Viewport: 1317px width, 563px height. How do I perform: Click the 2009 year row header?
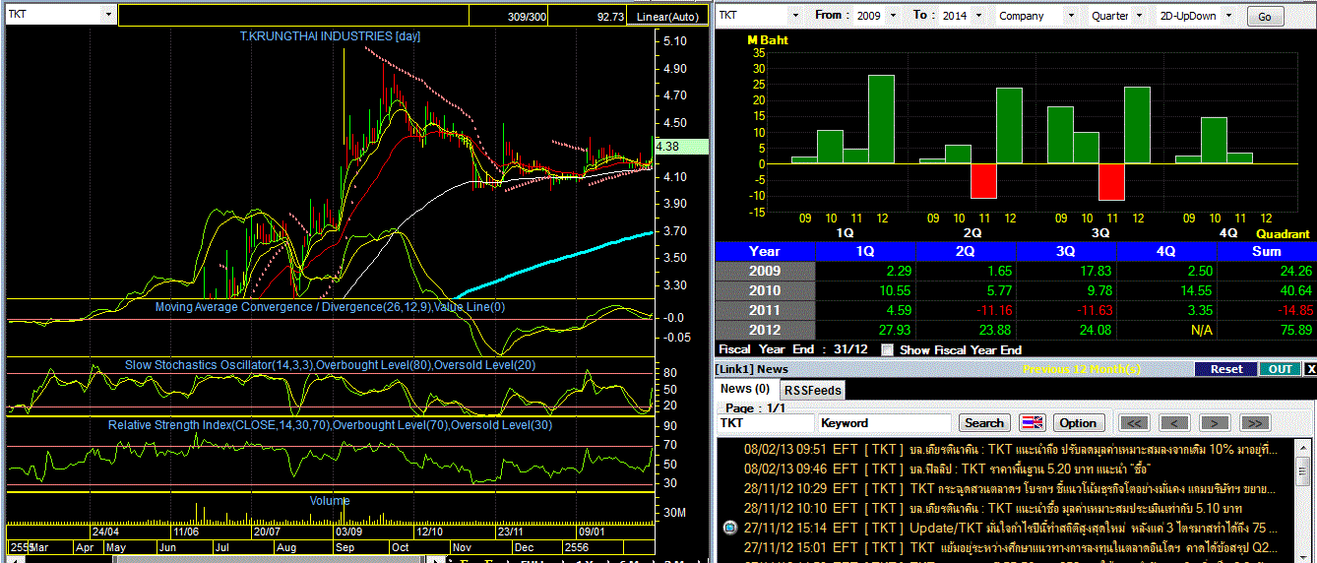(x=765, y=271)
